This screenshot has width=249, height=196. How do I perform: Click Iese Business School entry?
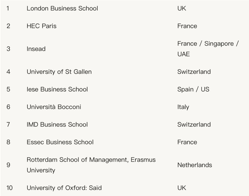click(57, 89)
